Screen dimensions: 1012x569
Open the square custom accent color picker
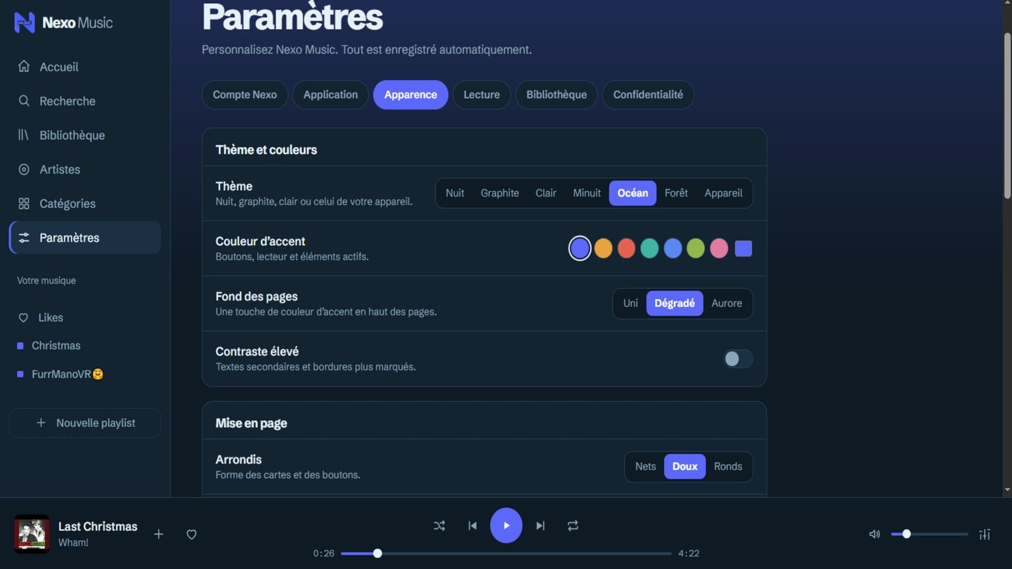tap(744, 249)
